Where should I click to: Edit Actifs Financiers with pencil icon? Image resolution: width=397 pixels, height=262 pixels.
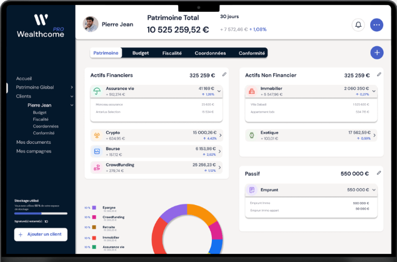coord(224,74)
